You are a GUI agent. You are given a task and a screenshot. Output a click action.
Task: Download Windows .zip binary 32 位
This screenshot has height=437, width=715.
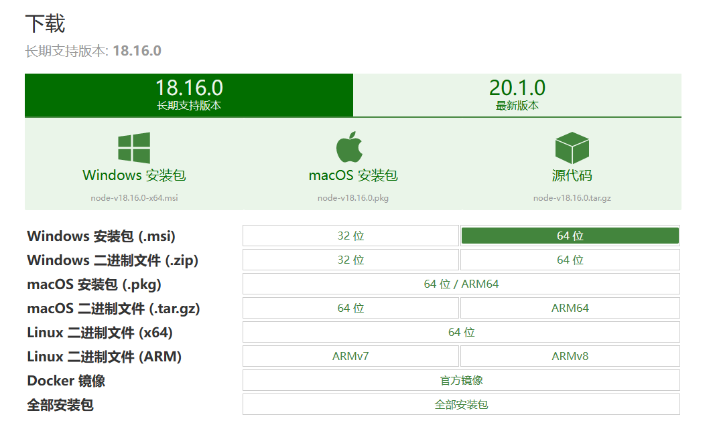pyautogui.click(x=350, y=260)
